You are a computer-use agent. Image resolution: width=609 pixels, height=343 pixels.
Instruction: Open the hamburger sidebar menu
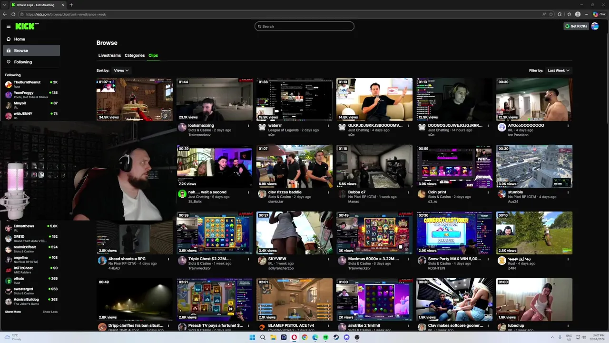[x=8, y=26]
